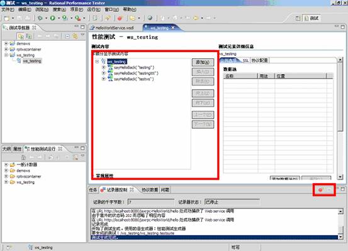Select demows folder in performance test runs
Viewport: 348px width, 251px height.
pos(23,171)
